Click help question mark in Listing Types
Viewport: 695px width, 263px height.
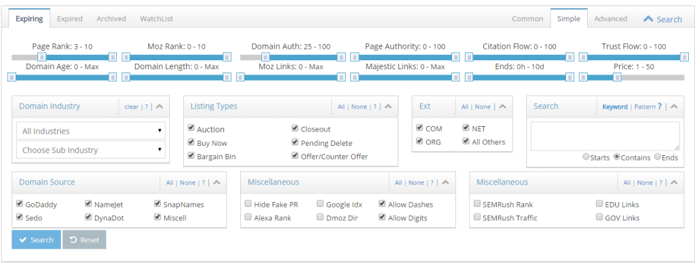(375, 107)
